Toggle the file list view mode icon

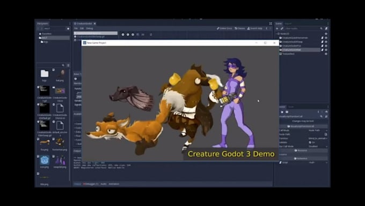coord(68,65)
